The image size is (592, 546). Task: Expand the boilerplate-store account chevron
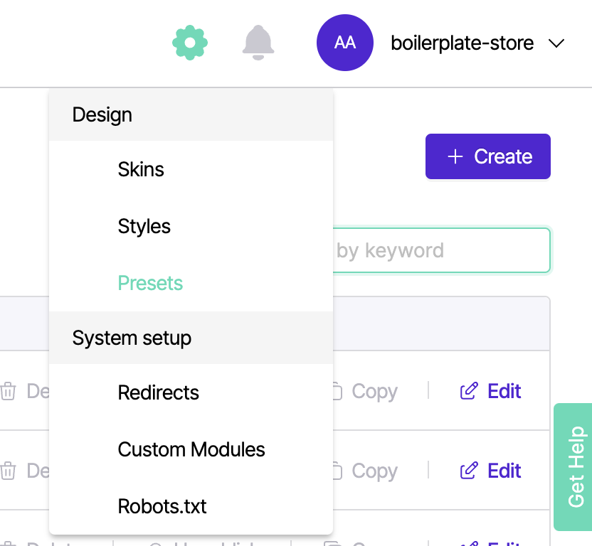click(556, 43)
